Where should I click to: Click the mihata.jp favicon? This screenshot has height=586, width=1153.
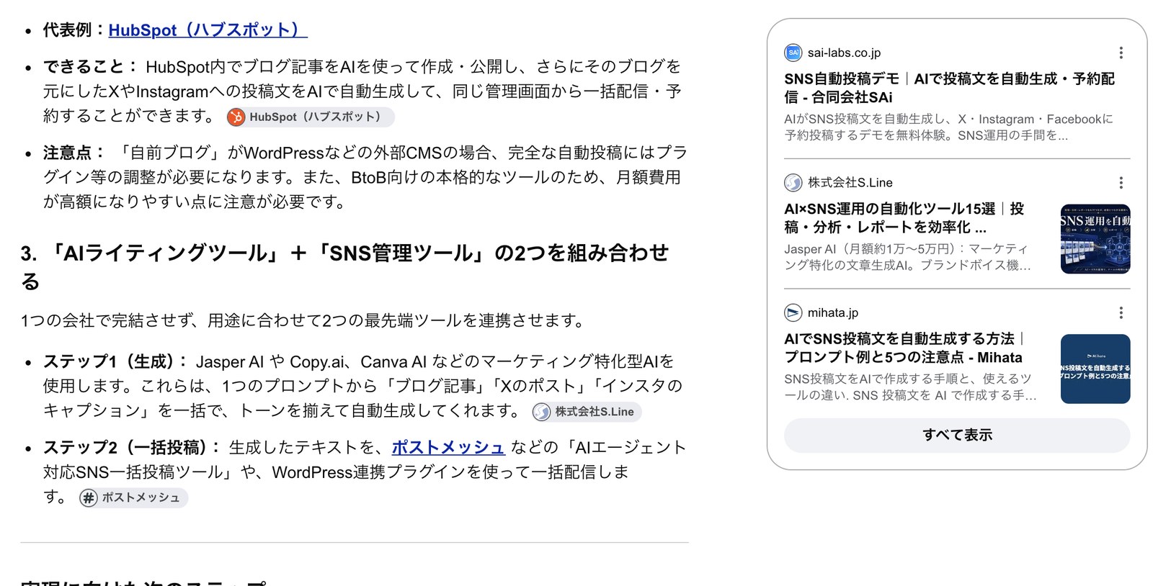coord(793,312)
